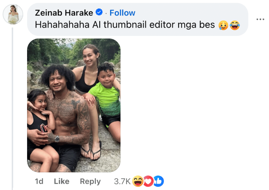269x190 pixels.
Task: Click the red heart Love reaction icon
Action: (148, 181)
